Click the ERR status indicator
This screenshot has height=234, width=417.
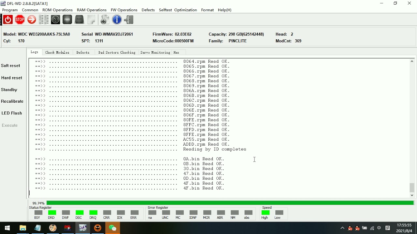tap(134, 213)
